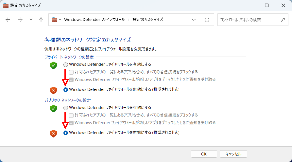Select disable firewall for public network
The width and height of the screenshot is (292, 162).
coord(66,133)
